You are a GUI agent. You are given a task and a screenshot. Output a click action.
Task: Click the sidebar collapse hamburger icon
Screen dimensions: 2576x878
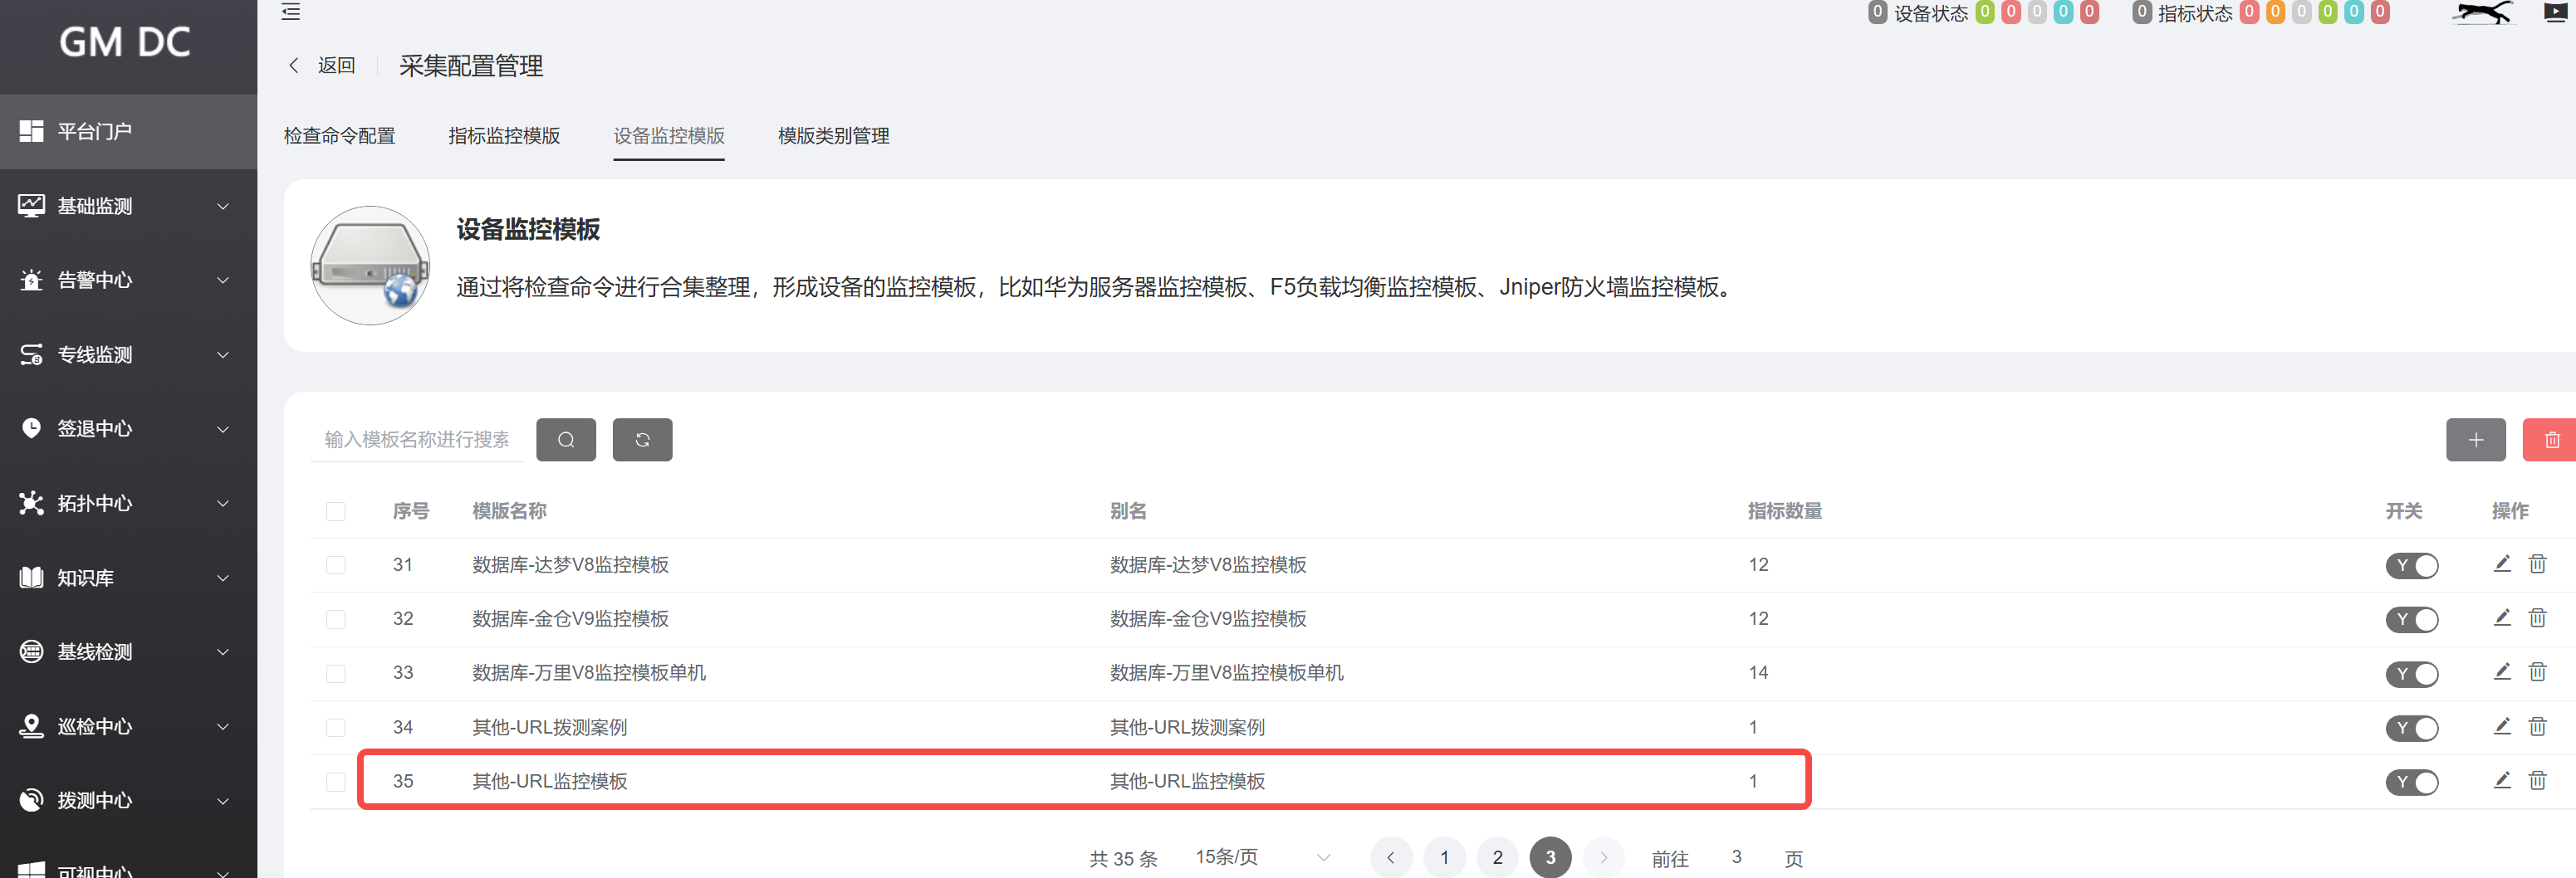pyautogui.click(x=291, y=12)
